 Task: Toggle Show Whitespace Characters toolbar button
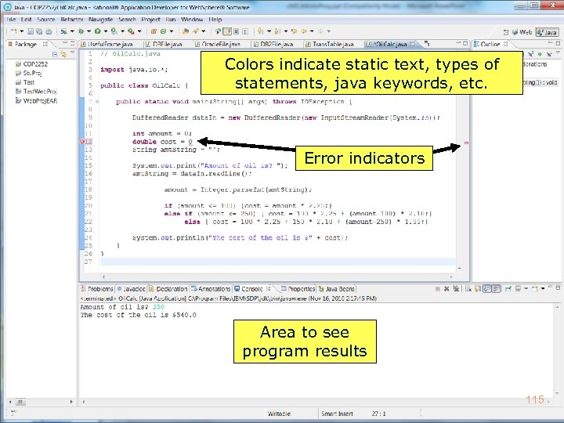click(x=245, y=31)
